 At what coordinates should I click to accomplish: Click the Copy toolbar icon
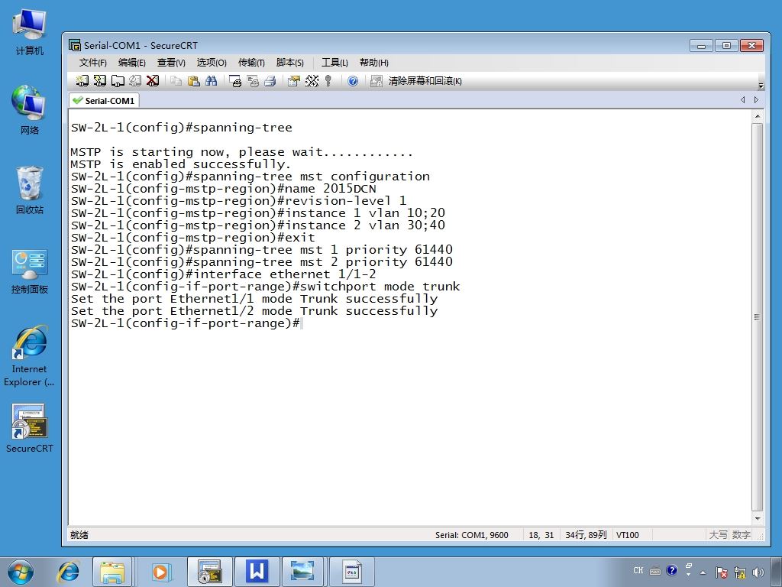[176, 81]
